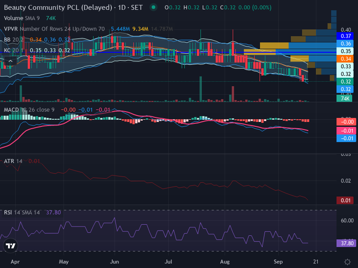Click the purple 37.80 RSI value label
This screenshot has width=358, height=268.
pyautogui.click(x=346, y=243)
